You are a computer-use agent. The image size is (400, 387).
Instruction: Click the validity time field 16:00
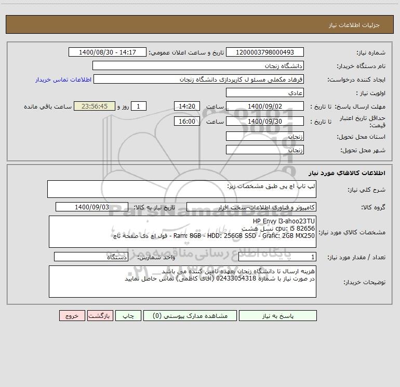pyautogui.click(x=186, y=121)
